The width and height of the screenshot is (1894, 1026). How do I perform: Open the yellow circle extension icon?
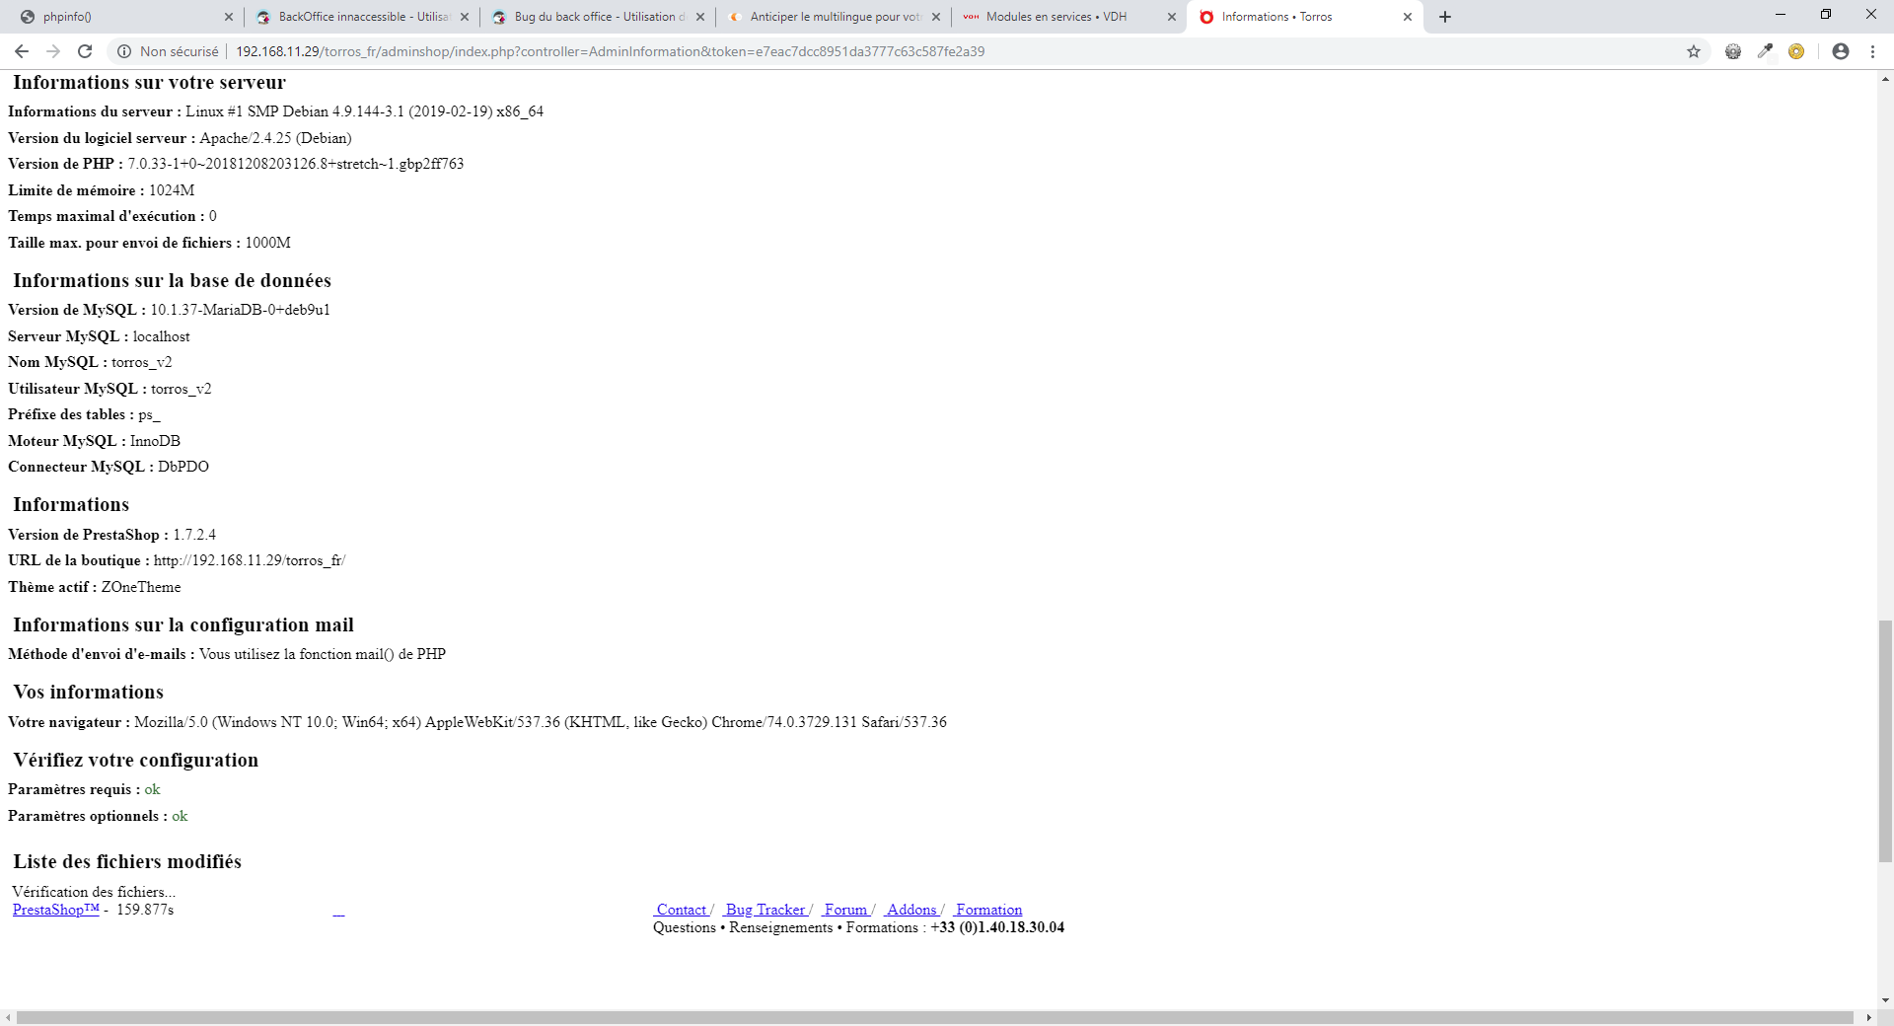[x=1796, y=51]
